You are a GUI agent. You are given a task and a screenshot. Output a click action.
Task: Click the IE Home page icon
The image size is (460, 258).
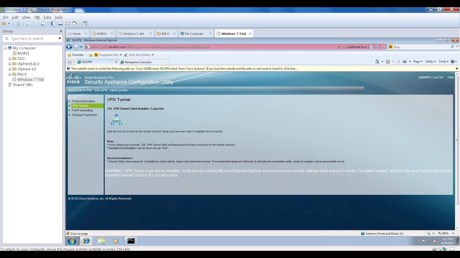tap(377, 62)
